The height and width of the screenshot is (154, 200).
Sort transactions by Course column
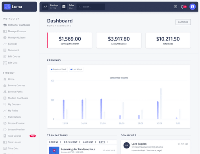pos(55,142)
